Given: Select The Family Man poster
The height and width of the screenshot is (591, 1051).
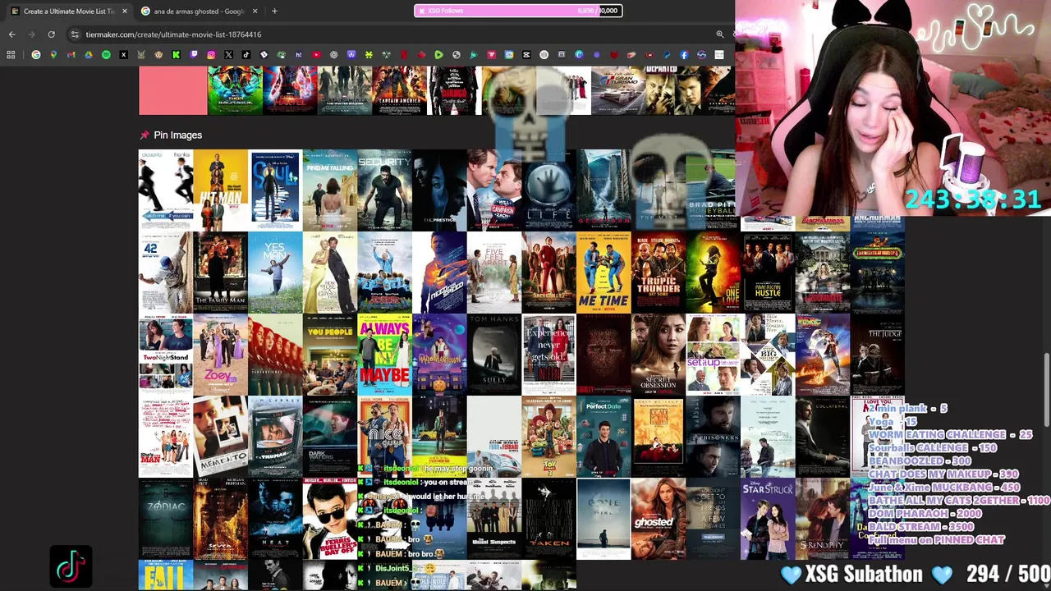Looking at the screenshot, I should [220, 273].
